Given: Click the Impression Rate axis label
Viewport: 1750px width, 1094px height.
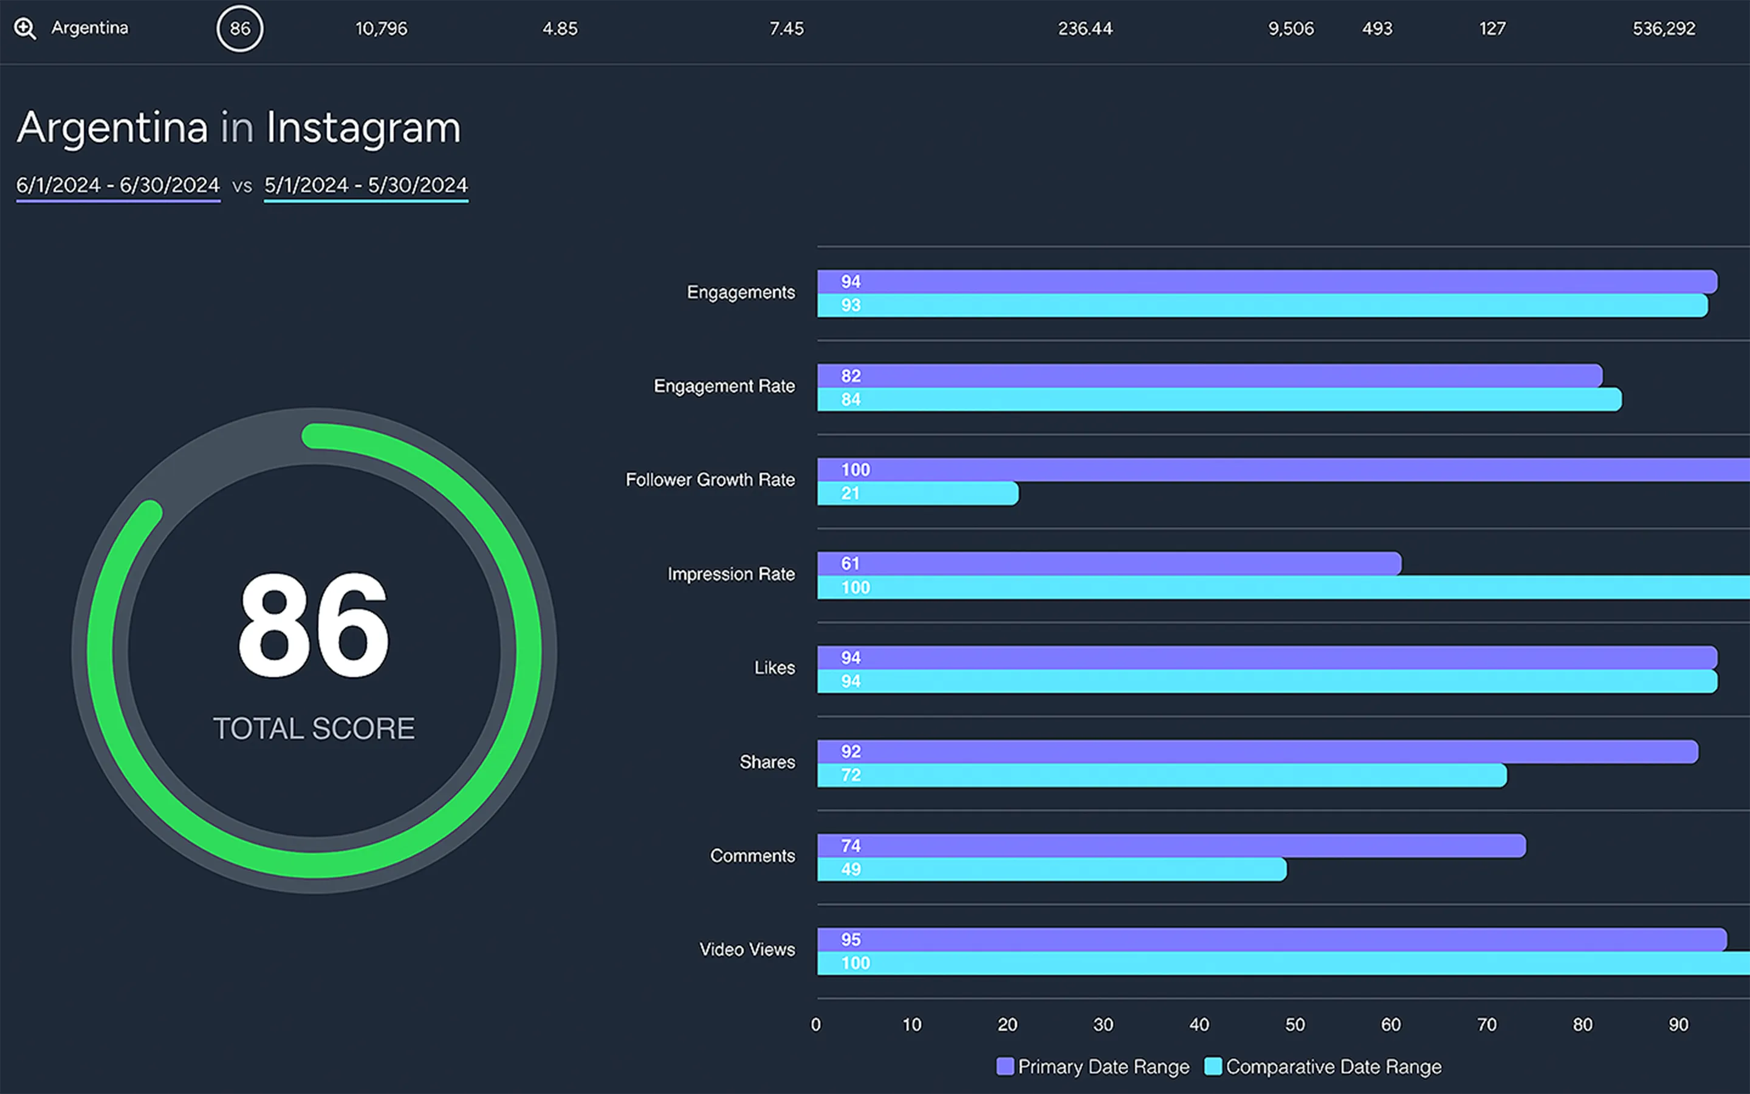Looking at the screenshot, I should pos(731,574).
